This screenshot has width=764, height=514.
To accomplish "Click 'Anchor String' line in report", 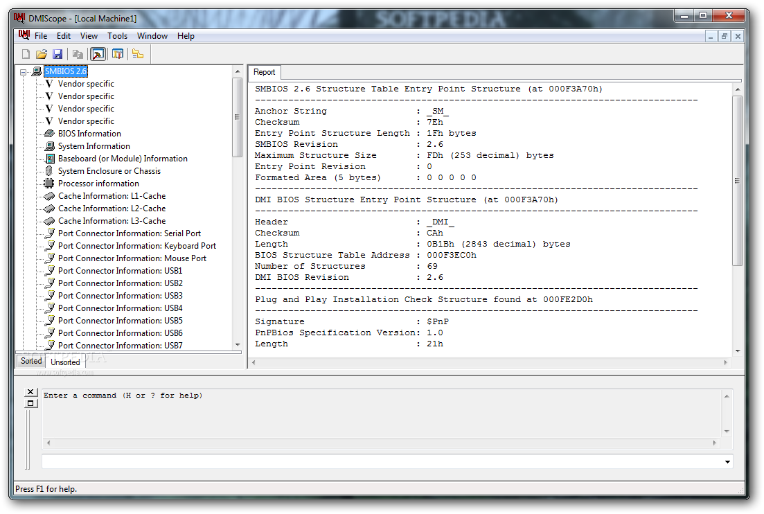I will click(351, 111).
